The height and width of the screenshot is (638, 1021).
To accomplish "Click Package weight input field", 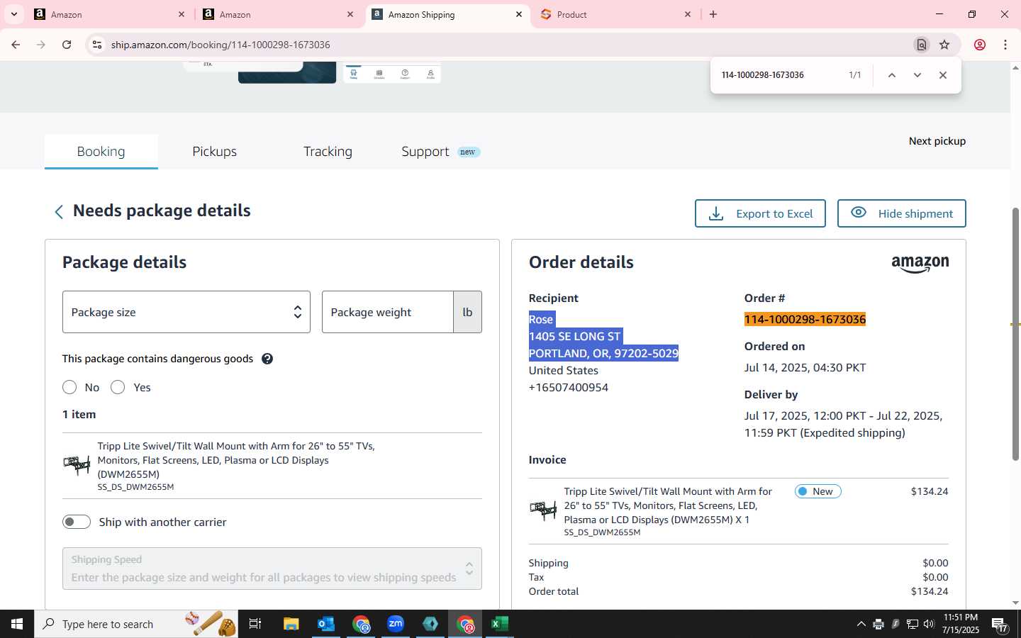I will [388, 312].
